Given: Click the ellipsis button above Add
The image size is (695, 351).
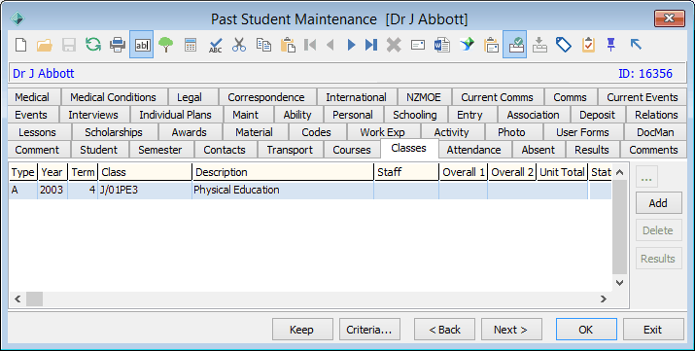Looking at the screenshot, I should click(x=646, y=177).
